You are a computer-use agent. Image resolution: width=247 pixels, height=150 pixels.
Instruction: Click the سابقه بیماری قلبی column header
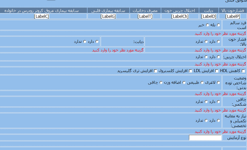(x=108, y=10)
